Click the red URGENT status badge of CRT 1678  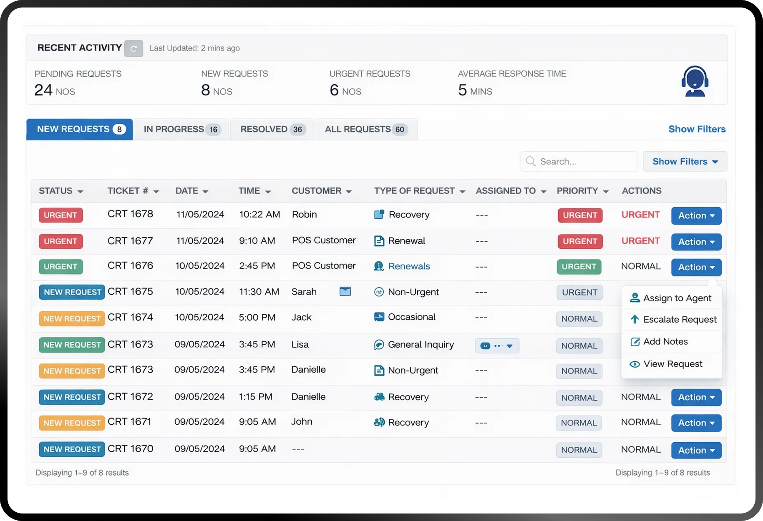pyautogui.click(x=61, y=215)
